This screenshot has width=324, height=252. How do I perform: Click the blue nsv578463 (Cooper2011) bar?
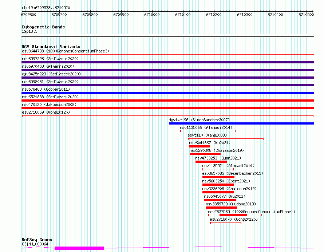coord(167,93)
